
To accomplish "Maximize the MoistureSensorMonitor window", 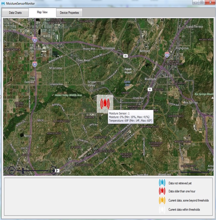I will tap(202, 2).
